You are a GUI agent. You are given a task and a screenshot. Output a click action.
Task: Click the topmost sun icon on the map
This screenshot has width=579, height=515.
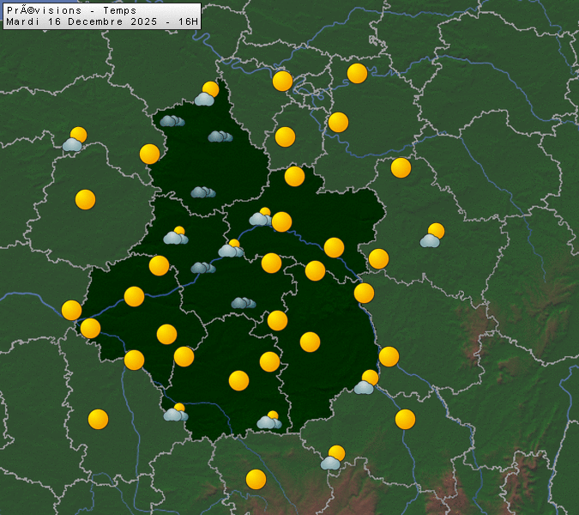(358, 74)
